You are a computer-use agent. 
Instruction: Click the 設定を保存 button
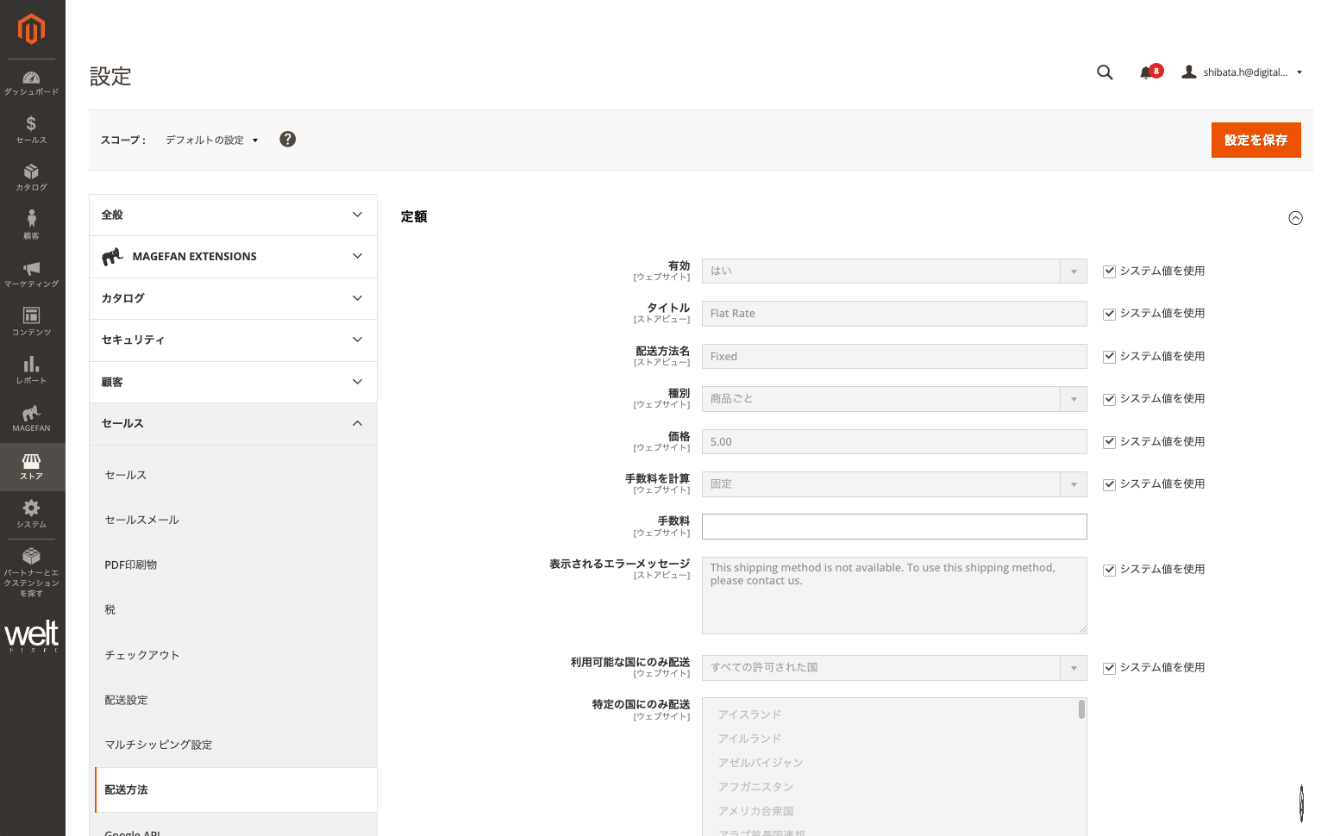(x=1256, y=140)
